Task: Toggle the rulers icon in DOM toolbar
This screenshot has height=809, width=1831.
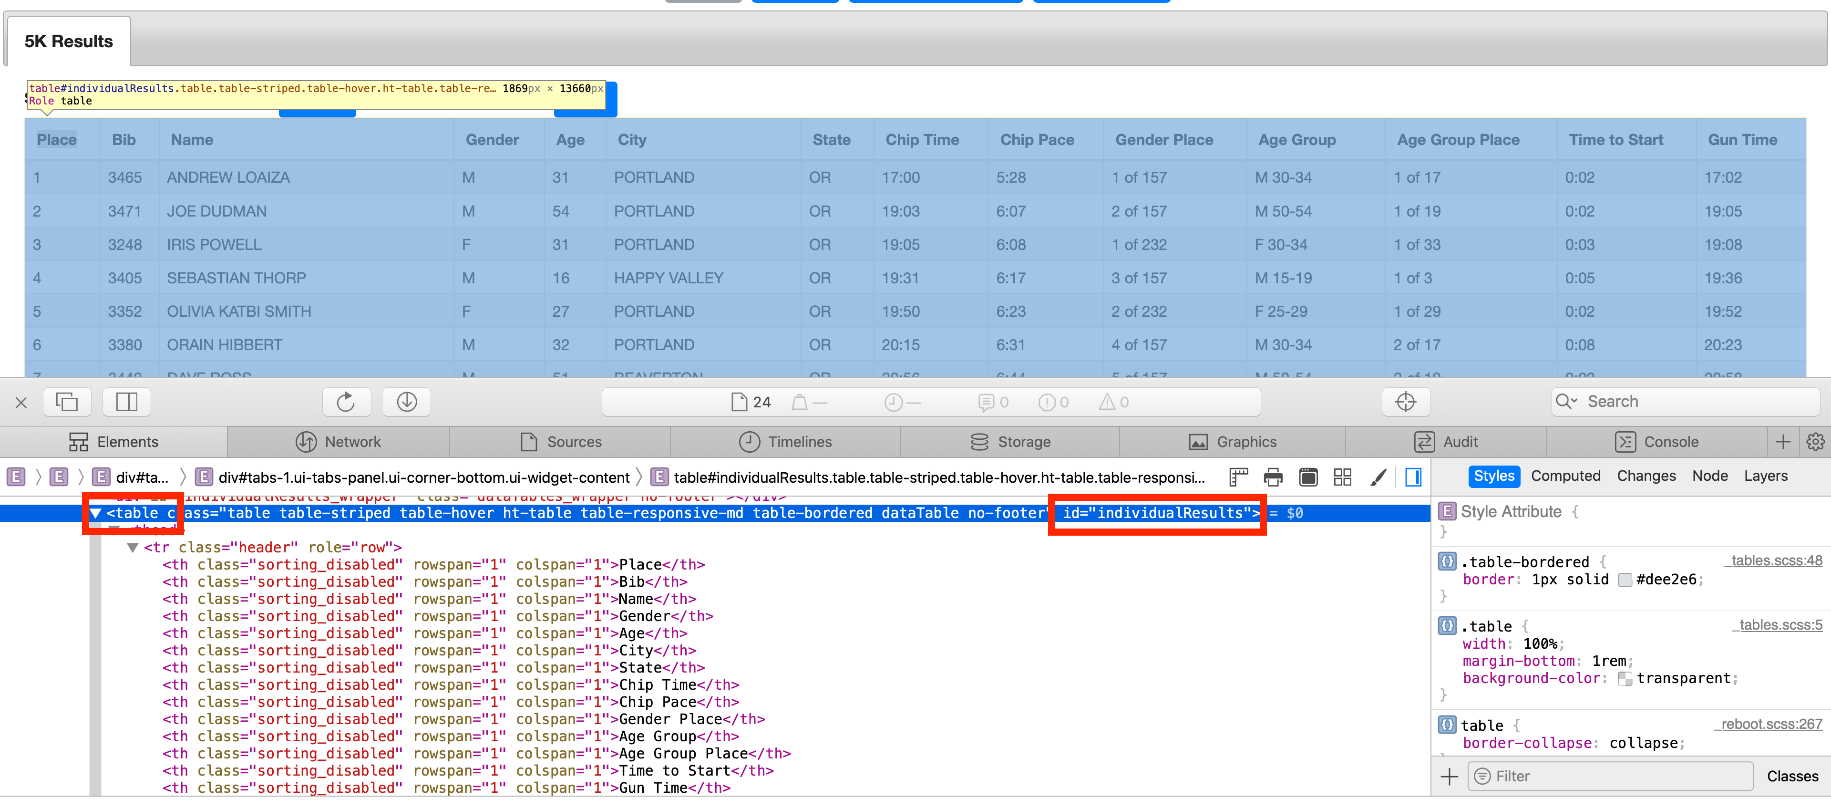Action: pos(1239,477)
